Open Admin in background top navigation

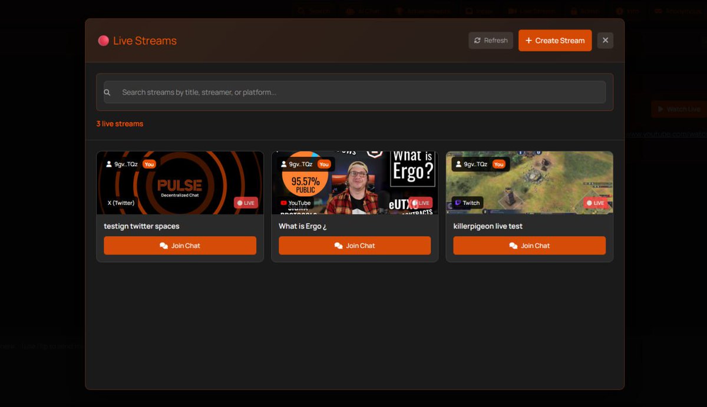point(585,11)
